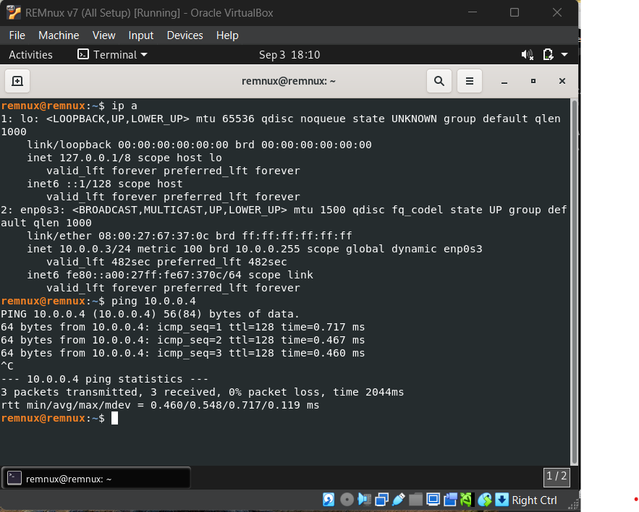Open the Help menu in VirtualBox
Viewport: 639px width, 512px height.
[x=227, y=35]
